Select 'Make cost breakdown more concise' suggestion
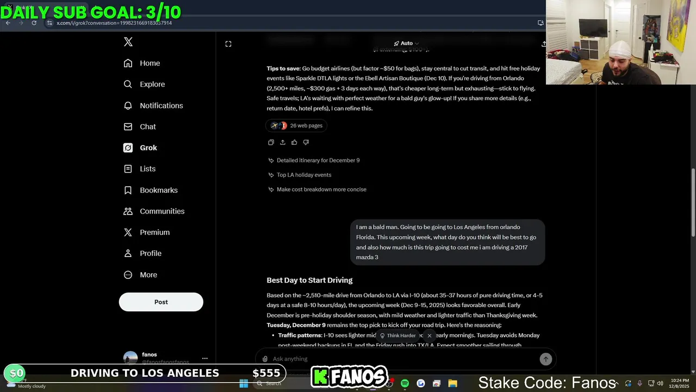696x392 pixels. coord(317,189)
